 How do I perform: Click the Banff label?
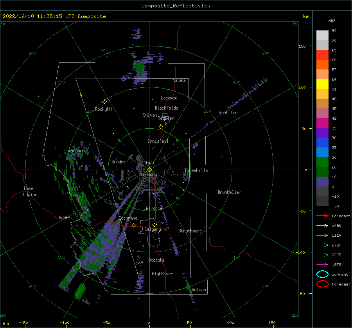(65, 217)
